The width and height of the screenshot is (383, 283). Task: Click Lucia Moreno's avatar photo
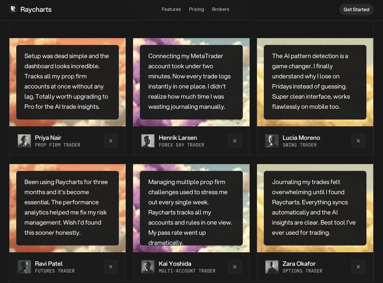(272, 141)
